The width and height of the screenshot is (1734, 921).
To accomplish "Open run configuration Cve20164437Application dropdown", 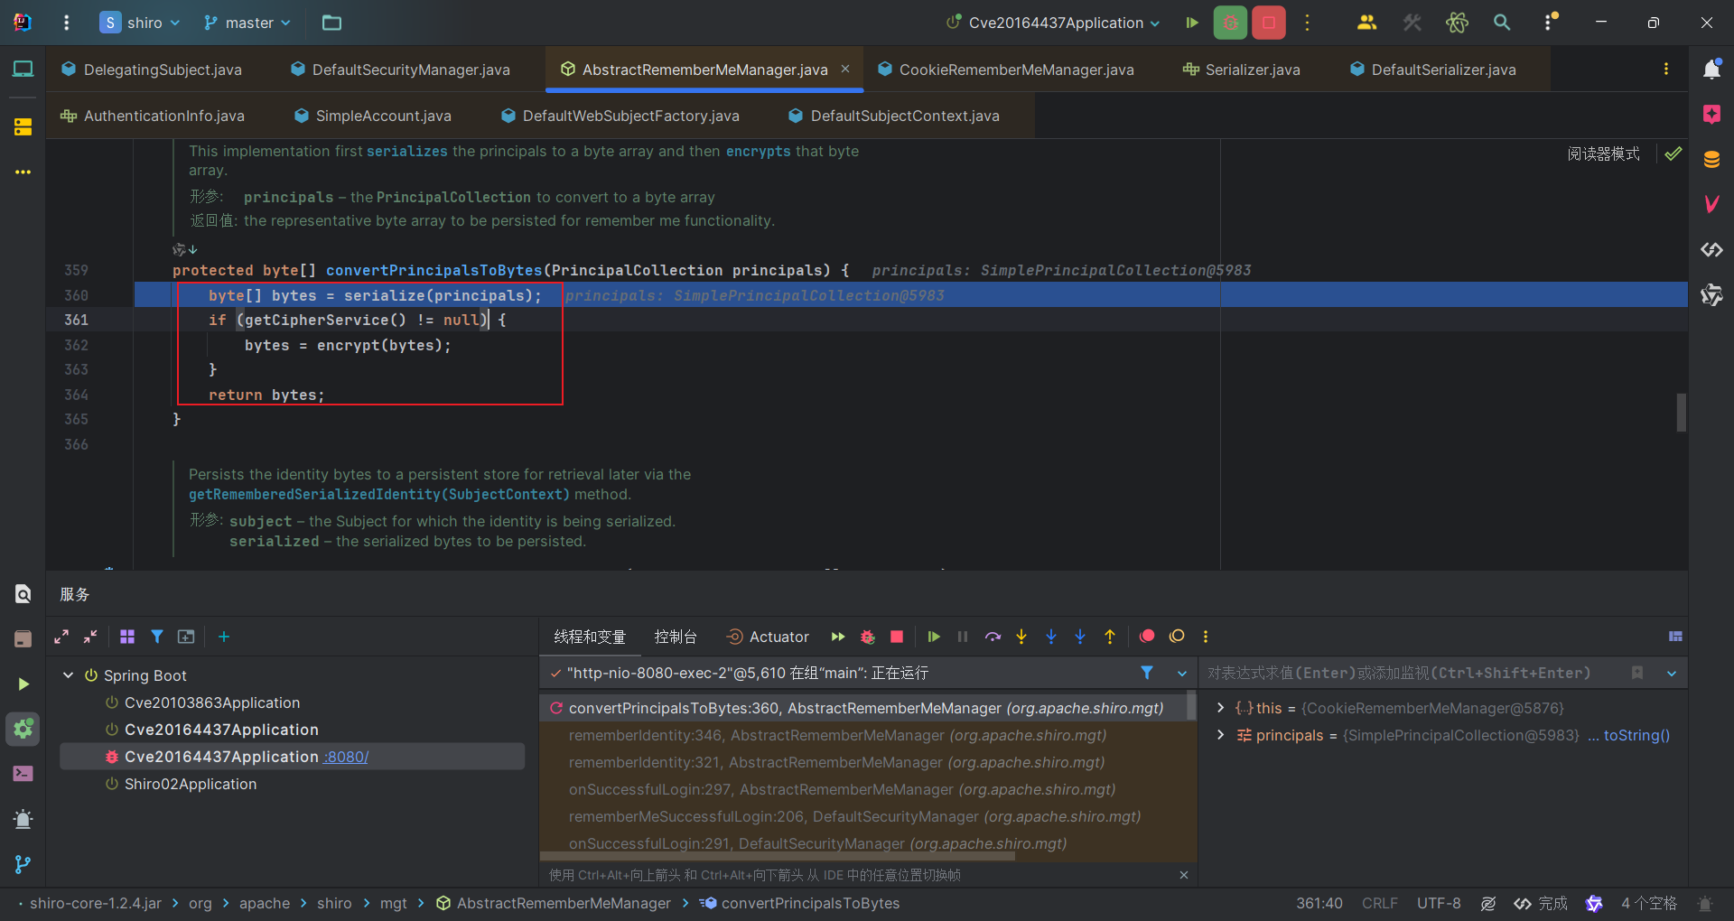I will click(1053, 23).
